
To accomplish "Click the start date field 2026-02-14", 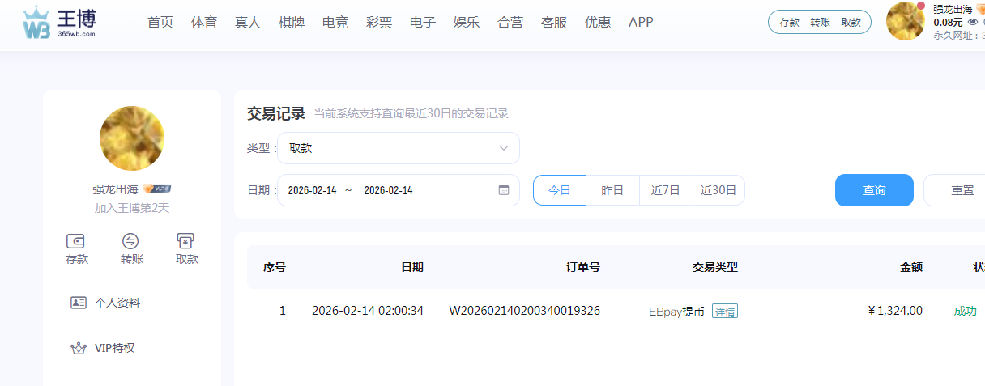I will coord(312,190).
